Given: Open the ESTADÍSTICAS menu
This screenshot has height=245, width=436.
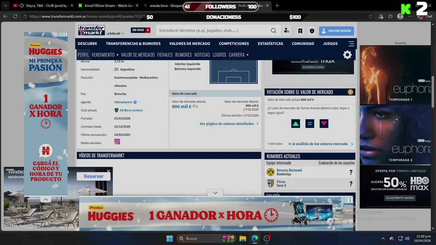Looking at the screenshot, I should [x=270, y=44].
